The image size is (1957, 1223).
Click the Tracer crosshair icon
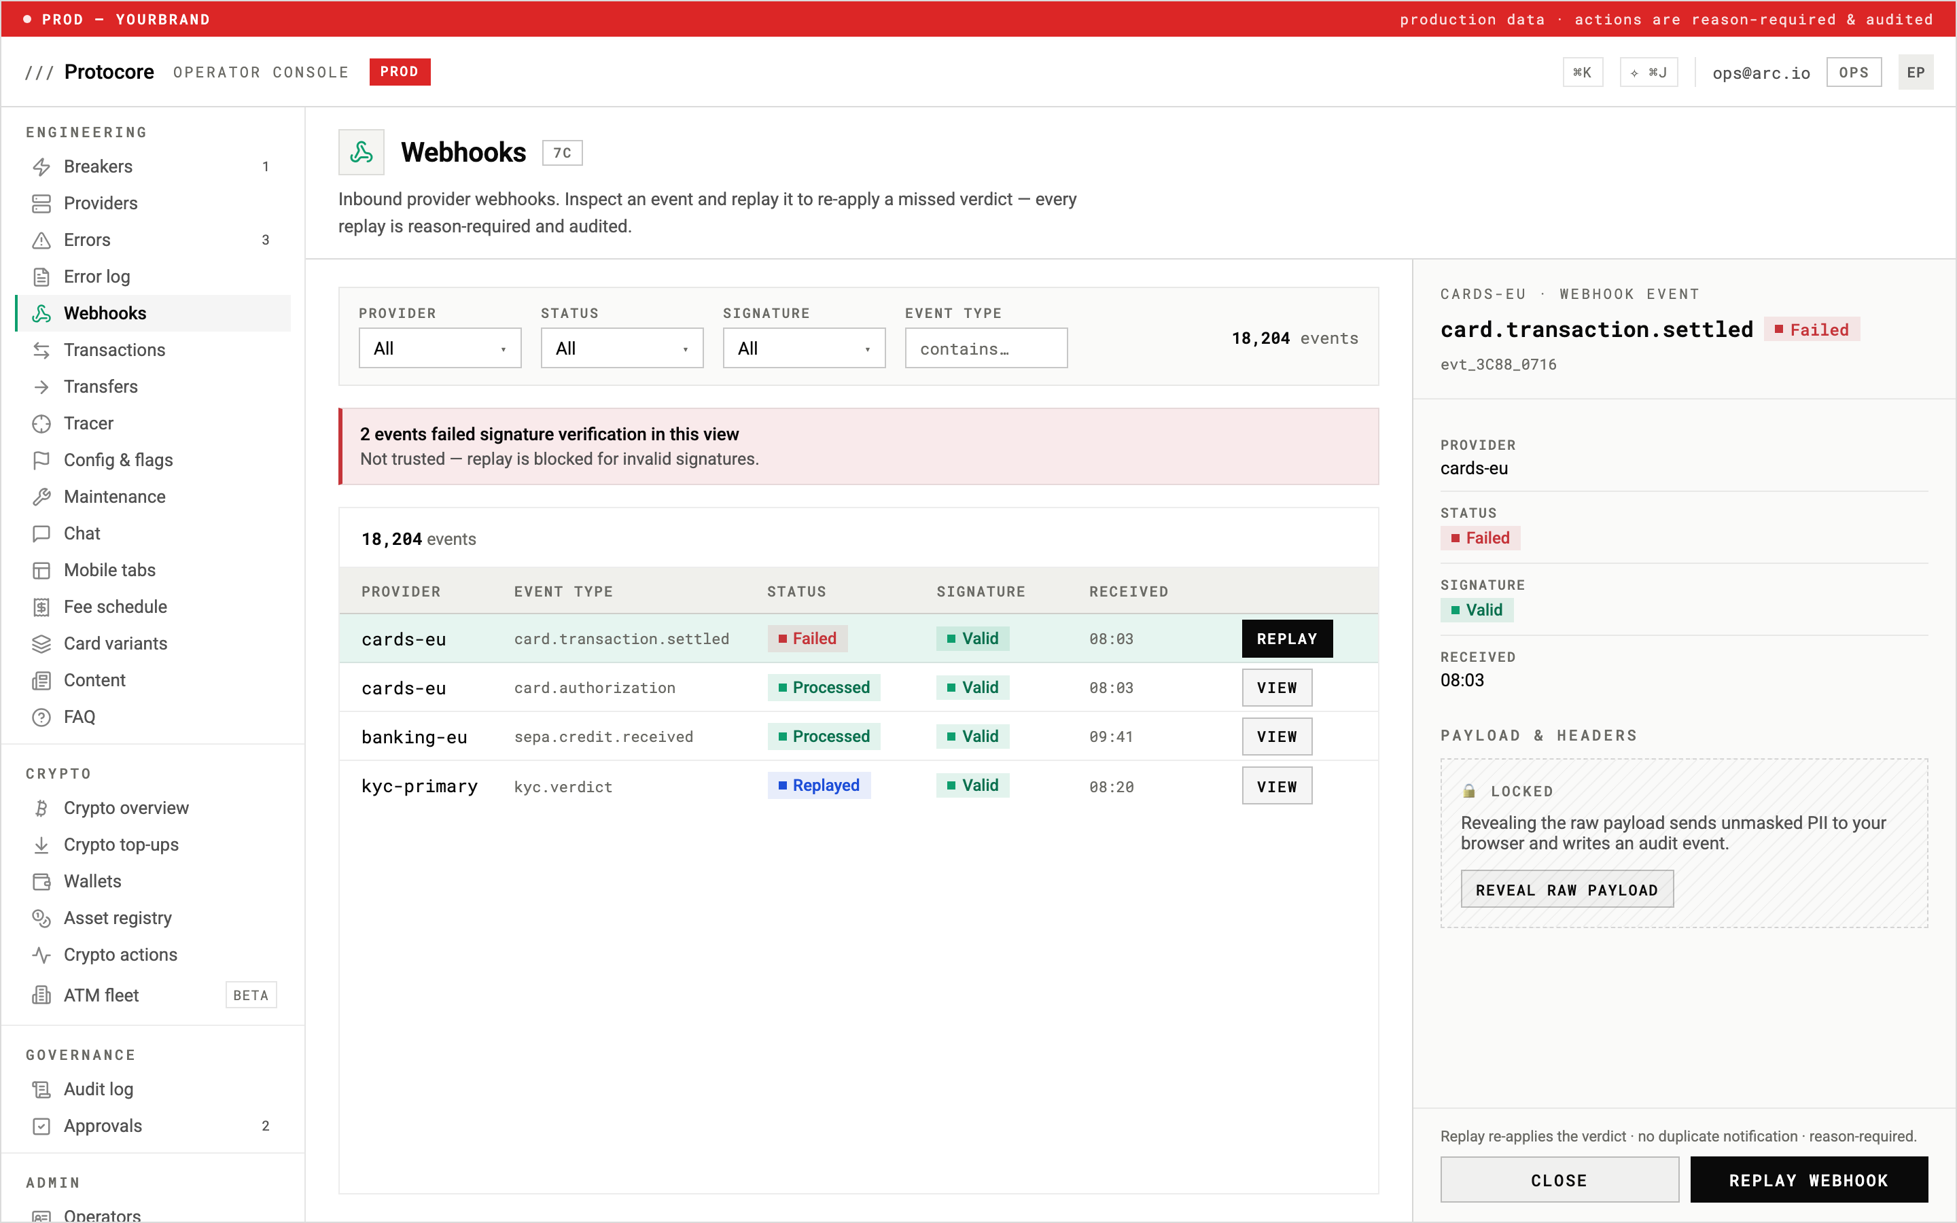[41, 423]
